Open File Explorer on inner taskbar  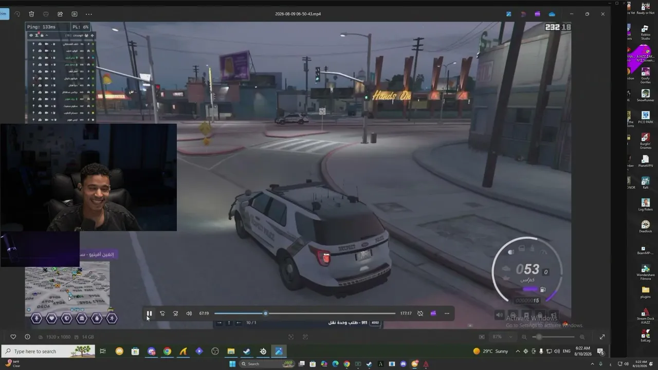[231, 351]
